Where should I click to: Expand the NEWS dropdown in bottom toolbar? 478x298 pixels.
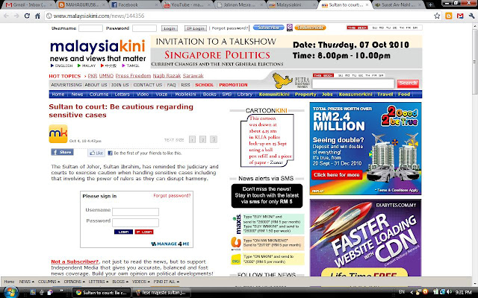[27, 282]
